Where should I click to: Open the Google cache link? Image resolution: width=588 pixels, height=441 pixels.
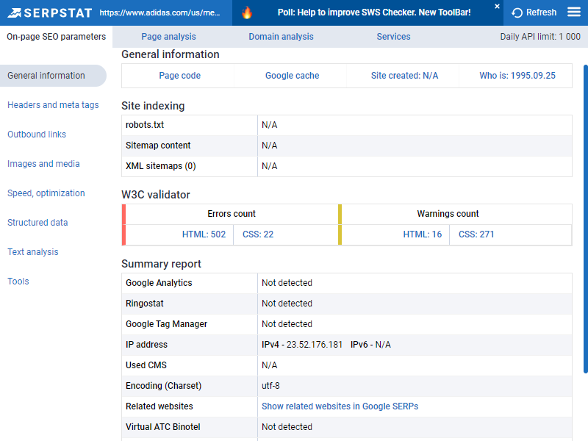292,76
